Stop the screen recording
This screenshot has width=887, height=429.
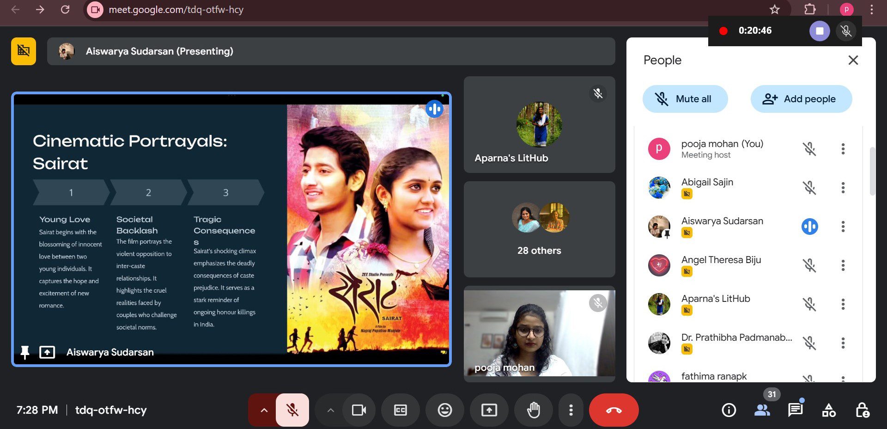(820, 31)
